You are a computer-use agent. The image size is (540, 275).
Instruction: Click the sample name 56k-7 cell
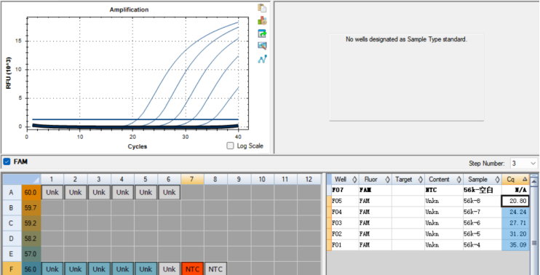pos(483,212)
